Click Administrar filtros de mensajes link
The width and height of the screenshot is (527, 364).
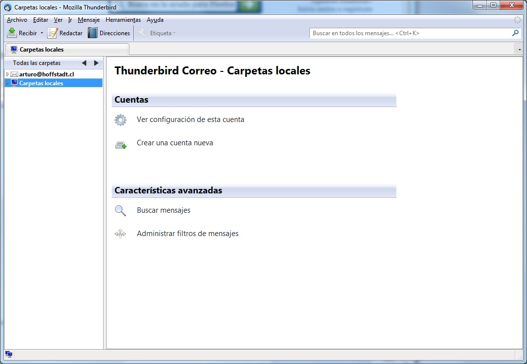(187, 234)
